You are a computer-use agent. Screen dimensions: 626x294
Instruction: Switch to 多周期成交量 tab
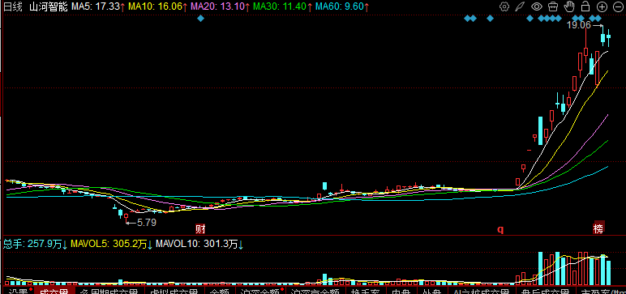(109, 291)
